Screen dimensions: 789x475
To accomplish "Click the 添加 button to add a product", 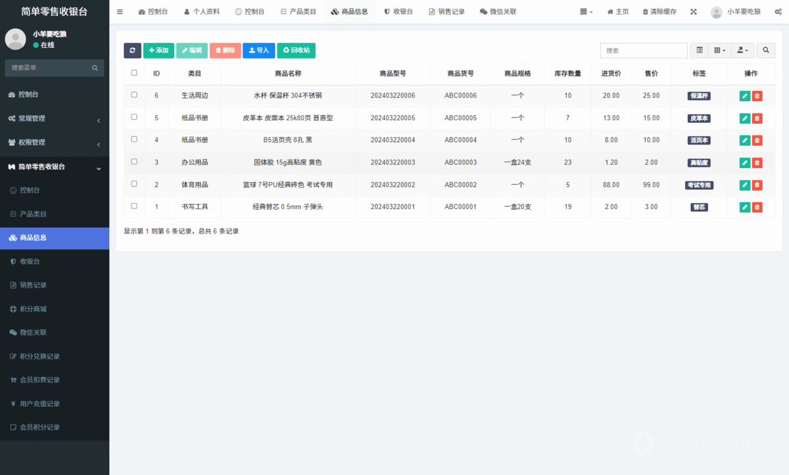I will click(x=158, y=51).
